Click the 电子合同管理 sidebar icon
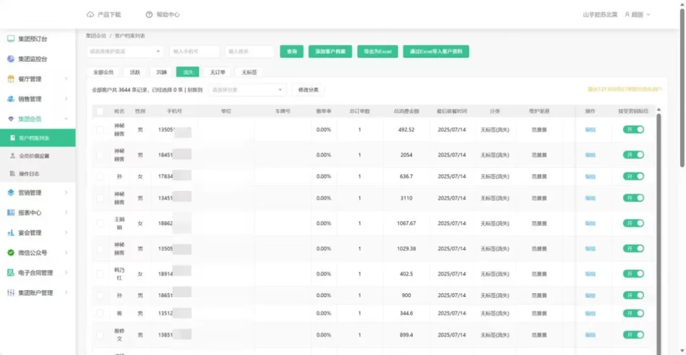Viewport: 686px width, 355px height. pyautogui.click(x=11, y=273)
